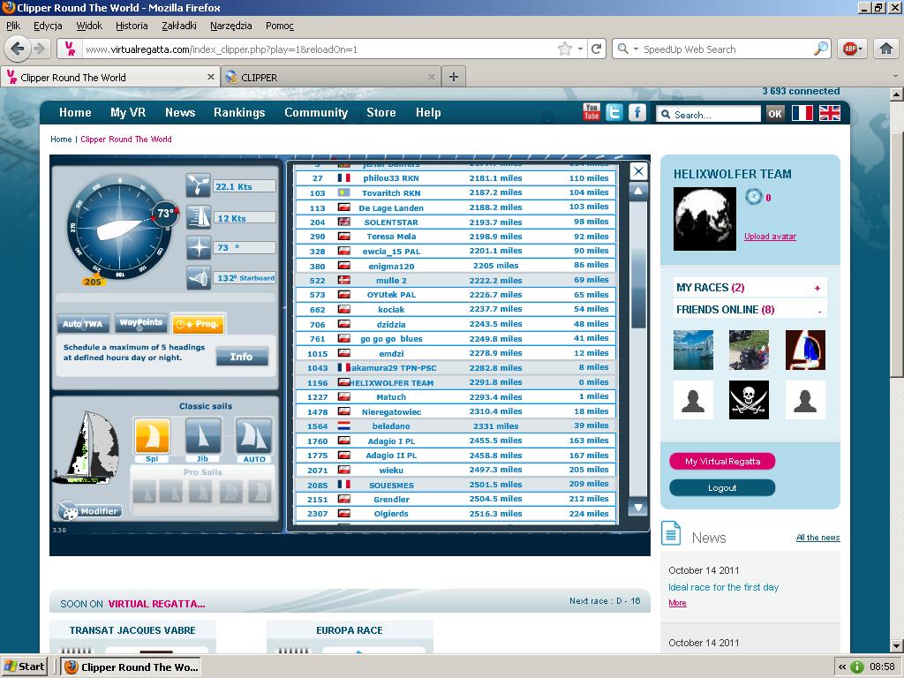Open the search engine dropdown arrow
The height and width of the screenshot is (678, 904).
[635, 49]
